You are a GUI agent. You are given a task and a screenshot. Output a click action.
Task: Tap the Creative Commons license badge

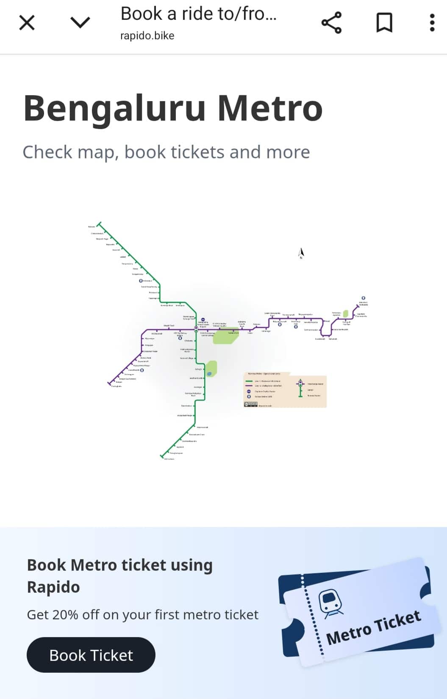coord(250,404)
